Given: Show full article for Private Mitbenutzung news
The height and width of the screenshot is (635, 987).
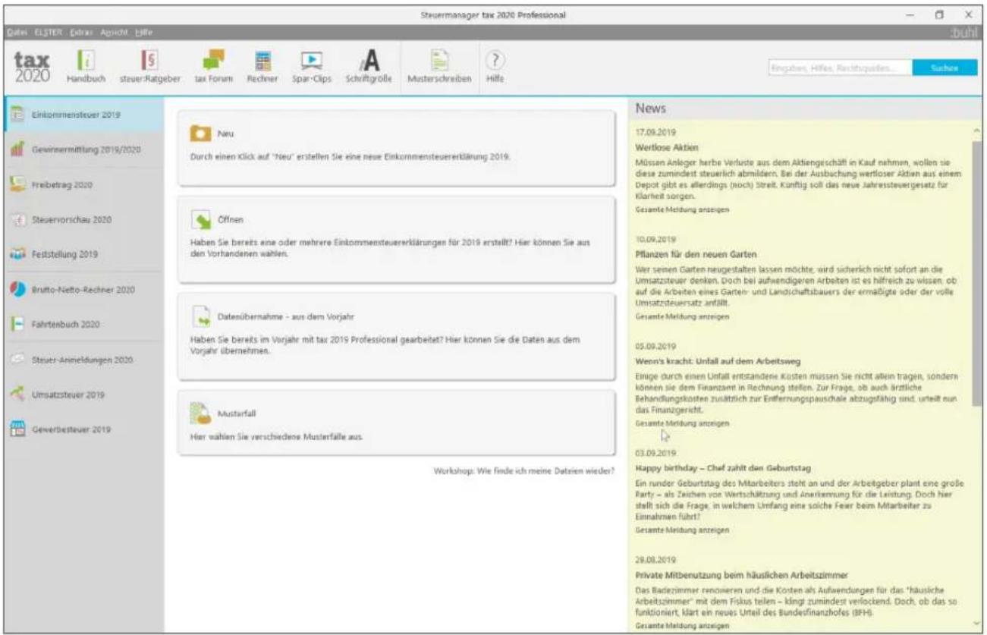Looking at the screenshot, I should point(682,626).
